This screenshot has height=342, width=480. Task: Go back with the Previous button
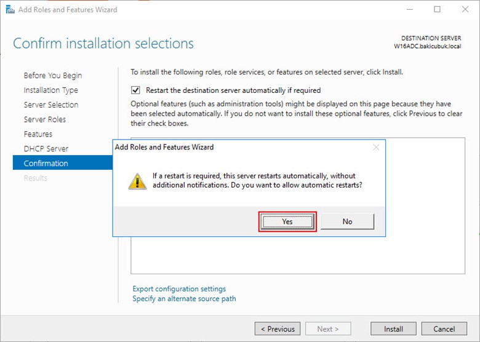tap(278, 329)
